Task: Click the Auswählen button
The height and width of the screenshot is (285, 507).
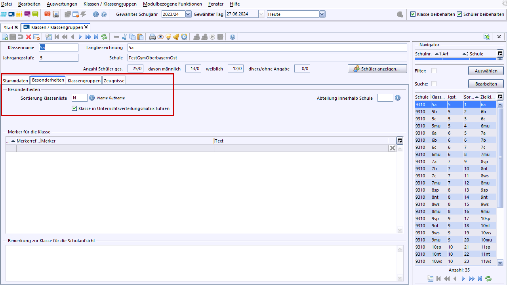Action: point(486,71)
